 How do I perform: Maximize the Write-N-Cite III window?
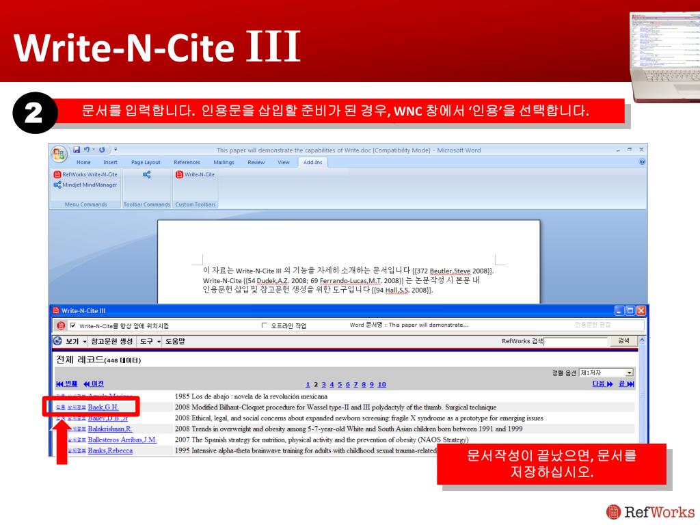pos(630,311)
